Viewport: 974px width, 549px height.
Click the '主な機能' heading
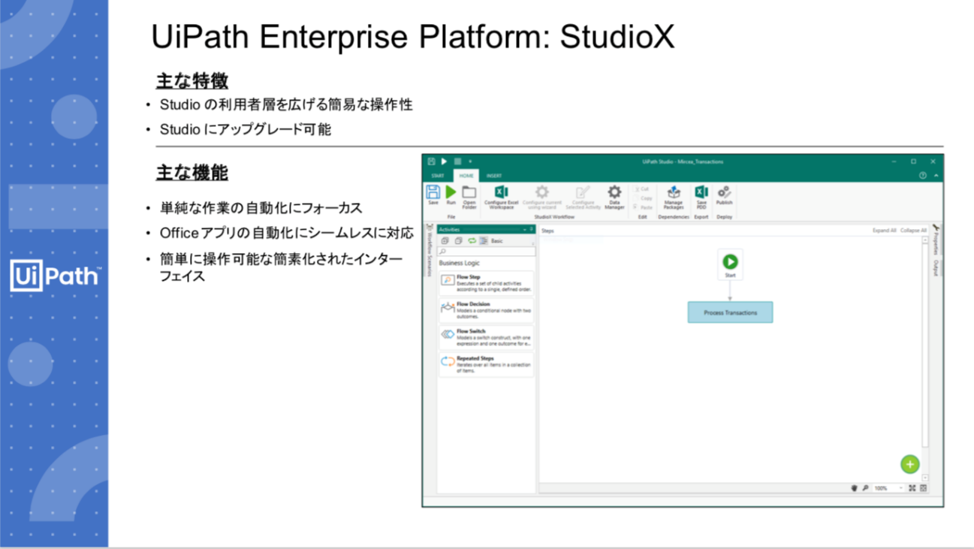[x=192, y=172]
